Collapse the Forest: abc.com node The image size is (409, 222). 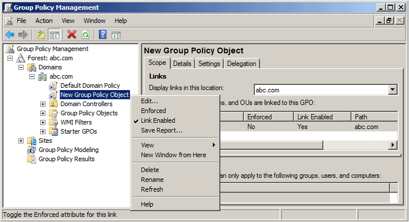click(x=10, y=58)
